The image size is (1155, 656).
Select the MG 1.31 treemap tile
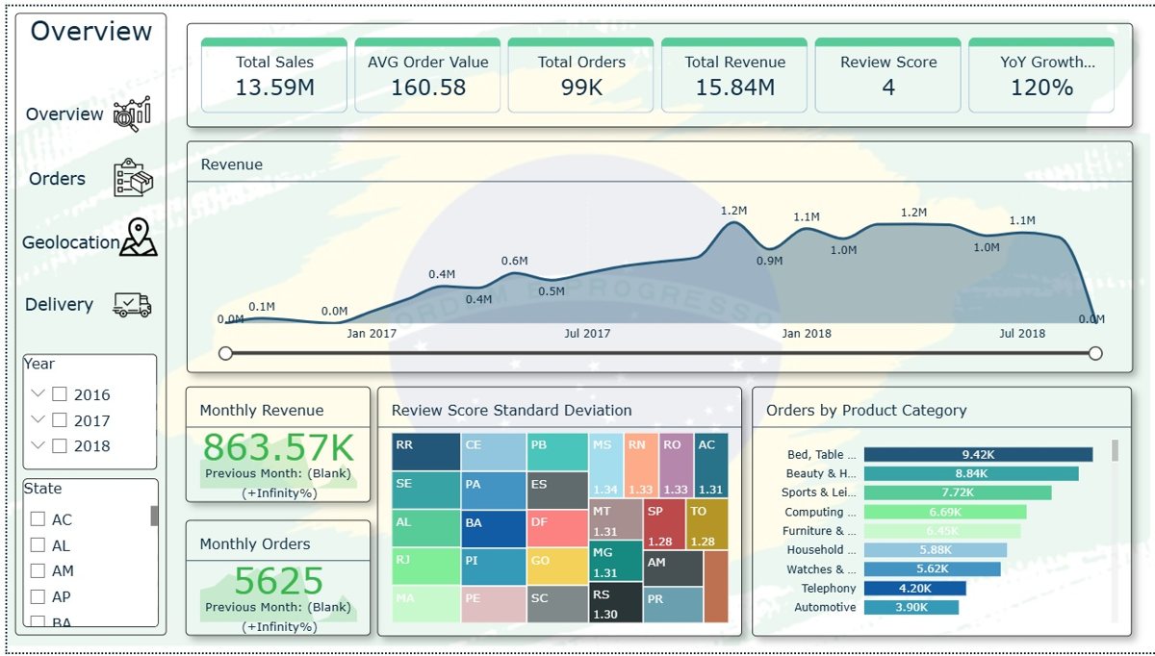pyautogui.click(x=615, y=561)
